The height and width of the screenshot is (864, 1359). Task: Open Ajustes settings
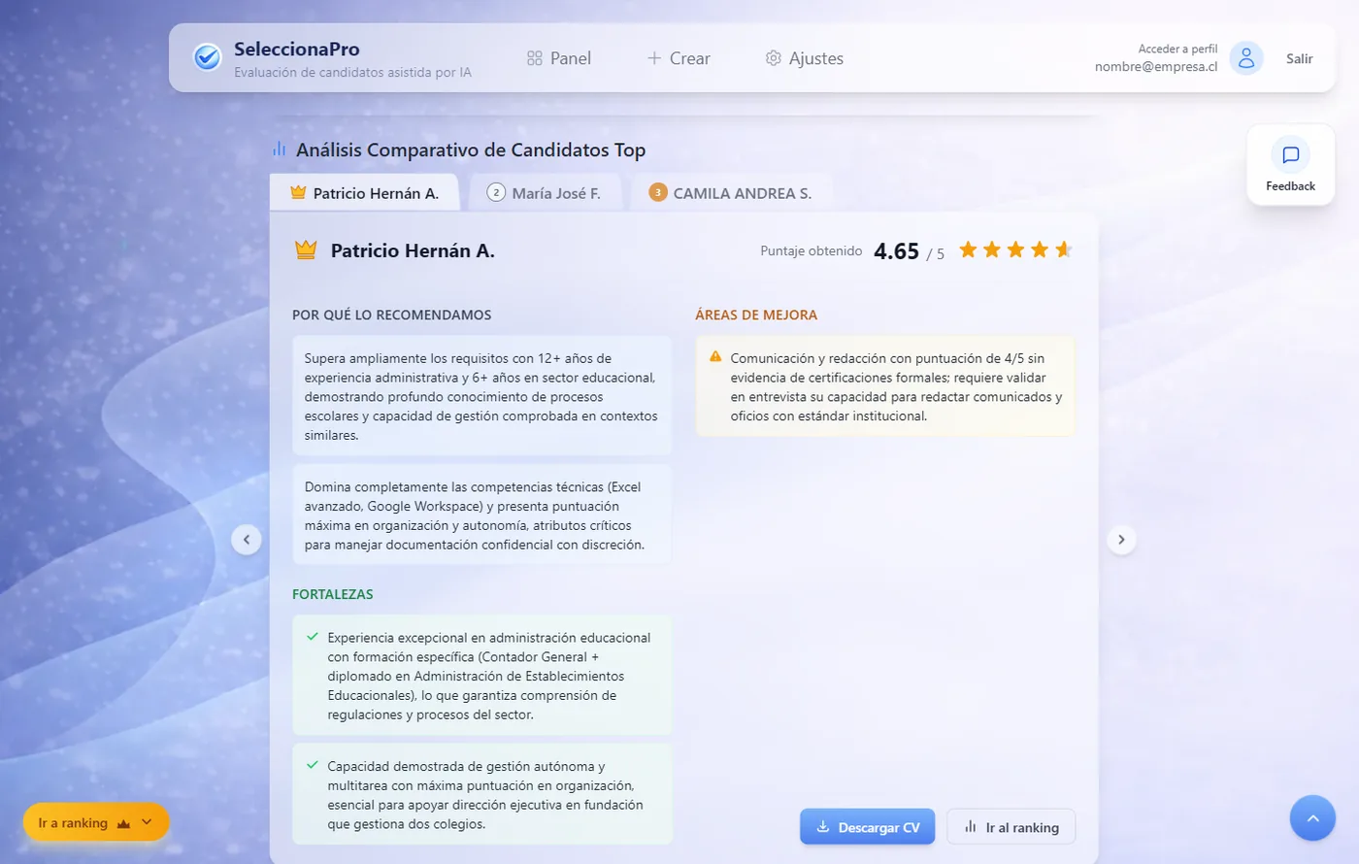point(804,58)
